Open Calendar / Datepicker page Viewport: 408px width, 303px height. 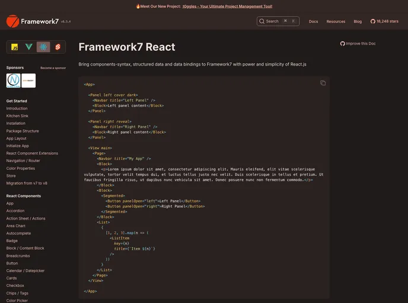click(26, 270)
